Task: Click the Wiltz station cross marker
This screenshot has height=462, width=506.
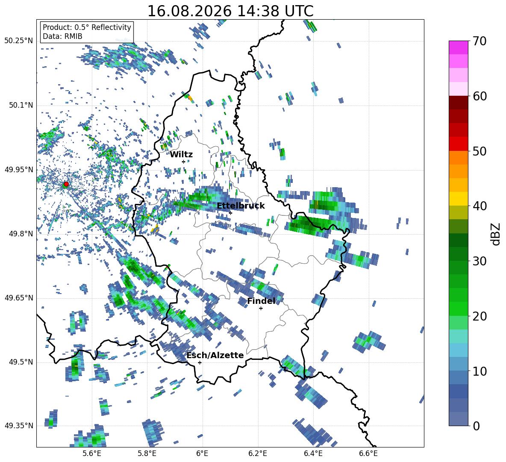Action: pos(184,162)
